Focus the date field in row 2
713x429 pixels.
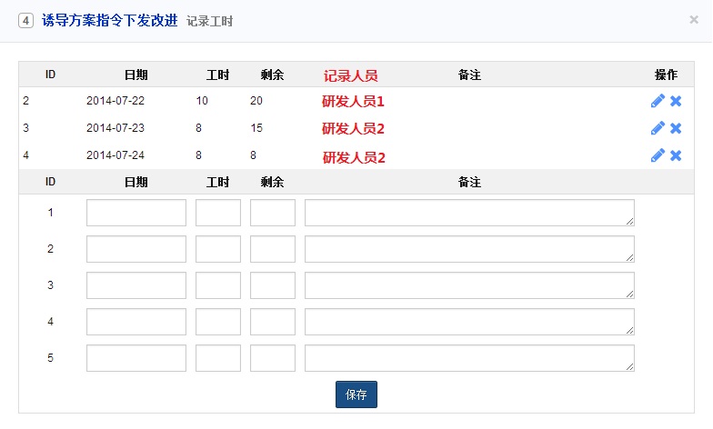tap(136, 249)
